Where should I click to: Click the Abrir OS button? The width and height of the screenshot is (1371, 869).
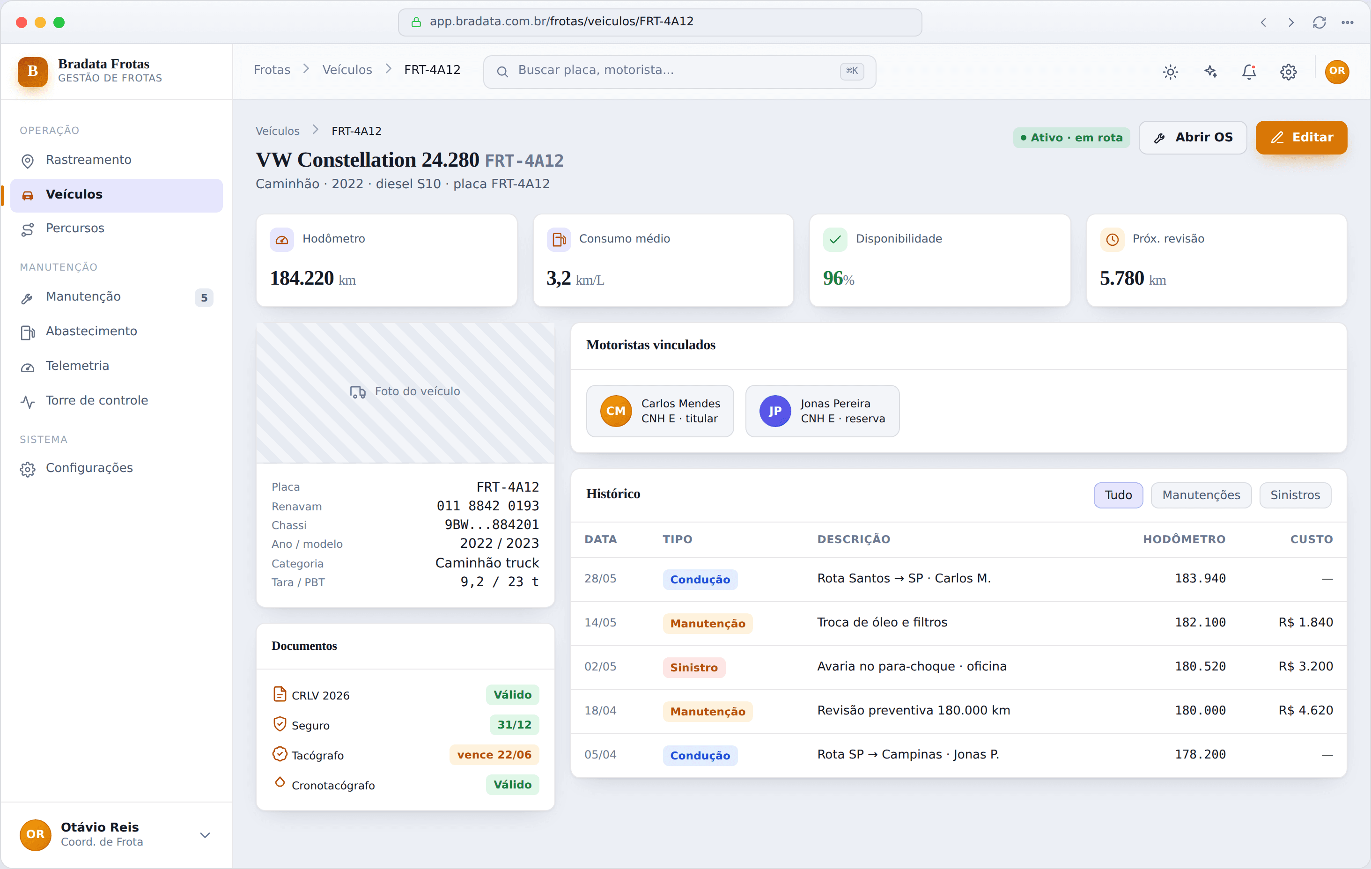(x=1192, y=137)
